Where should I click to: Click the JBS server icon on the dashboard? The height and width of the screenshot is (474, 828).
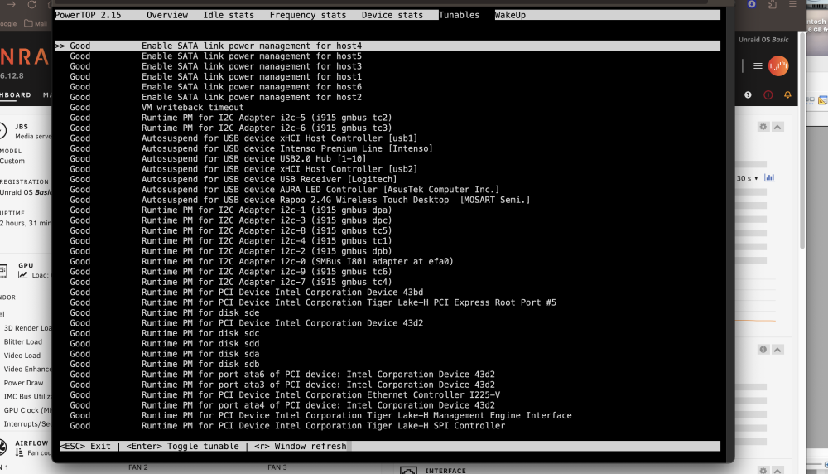pyautogui.click(x=2, y=131)
